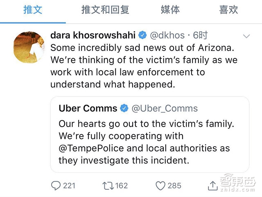Click dara khosrowshahi's verified badge
Image resolution: width=262 pixels, height=197 pixels.
[142, 35]
